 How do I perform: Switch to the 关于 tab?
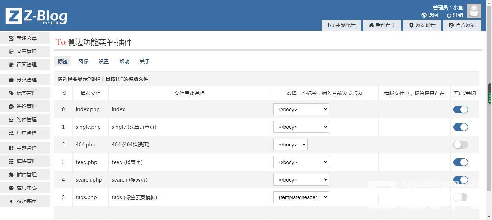[x=145, y=61]
